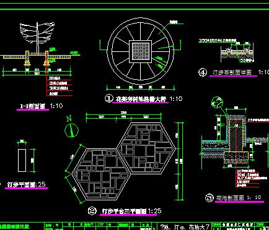Click the north arrow compass symbol
The width and height of the screenshot is (269, 230).
click(x=71, y=130)
